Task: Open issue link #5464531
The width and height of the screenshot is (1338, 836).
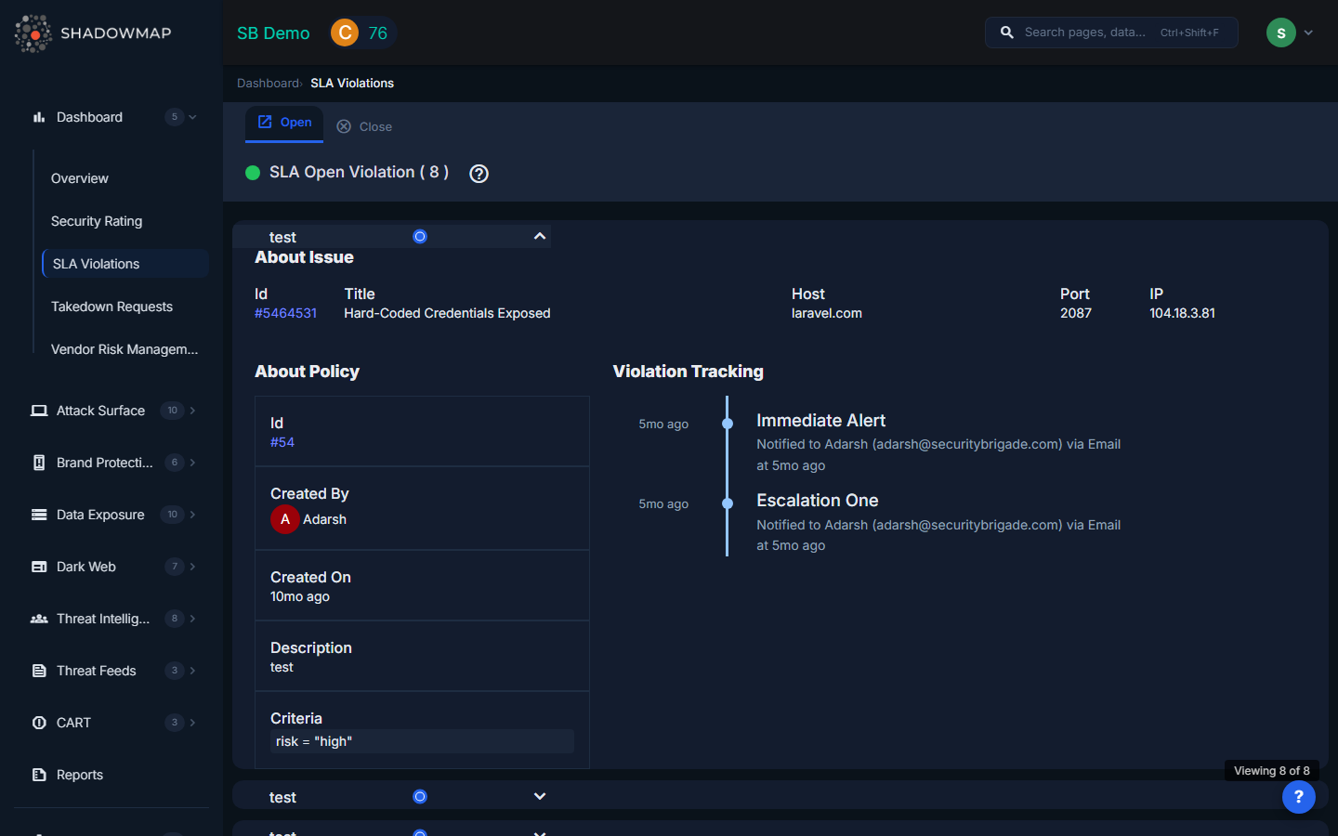Action: (x=285, y=313)
